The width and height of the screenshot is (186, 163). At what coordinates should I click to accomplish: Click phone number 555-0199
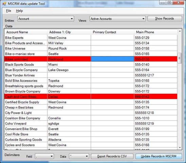[x=156, y=129]
